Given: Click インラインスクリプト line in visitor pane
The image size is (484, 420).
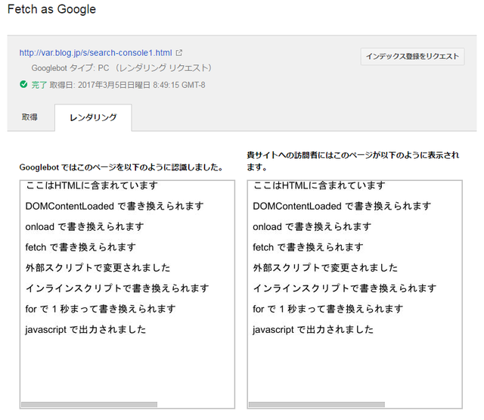Looking at the screenshot, I should pos(345,288).
